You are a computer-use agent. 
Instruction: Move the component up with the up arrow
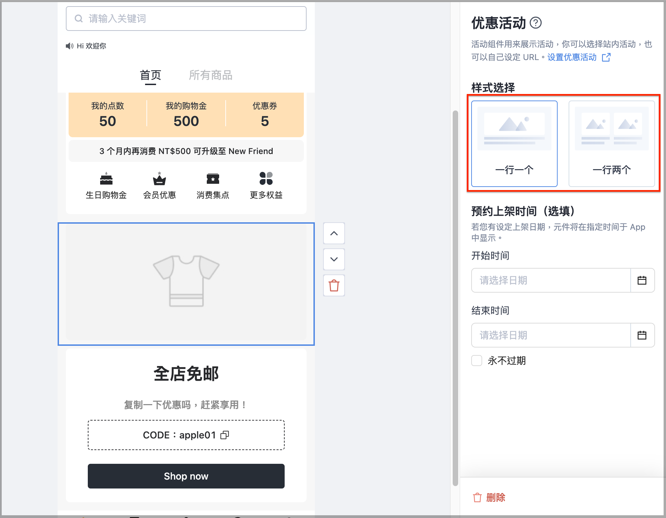(x=334, y=233)
